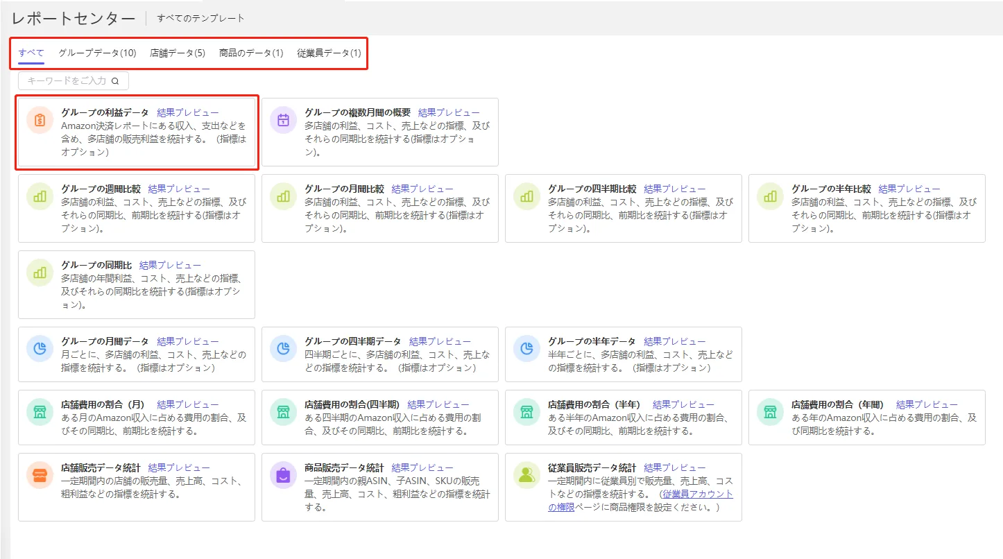The height and width of the screenshot is (559, 1003).
Task: Open the 従業員データ(1) tab
Action: [329, 53]
